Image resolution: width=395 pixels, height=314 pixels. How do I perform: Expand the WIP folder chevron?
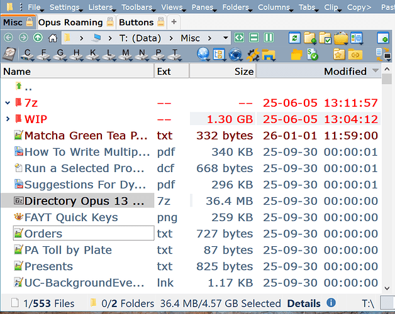click(x=8, y=119)
